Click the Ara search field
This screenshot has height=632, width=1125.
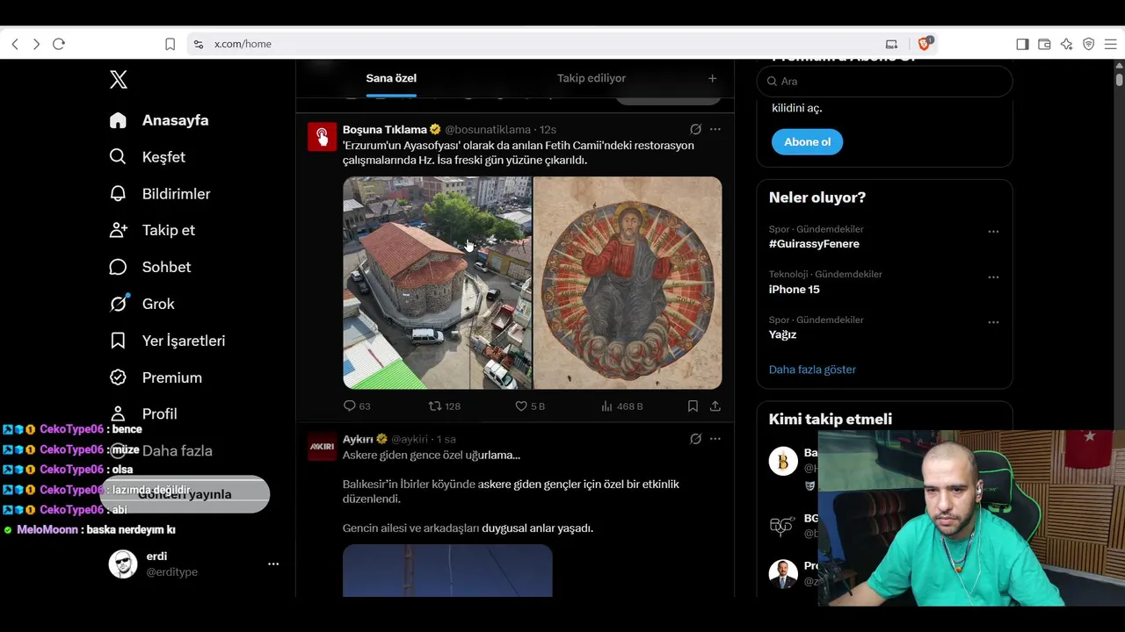tap(884, 81)
